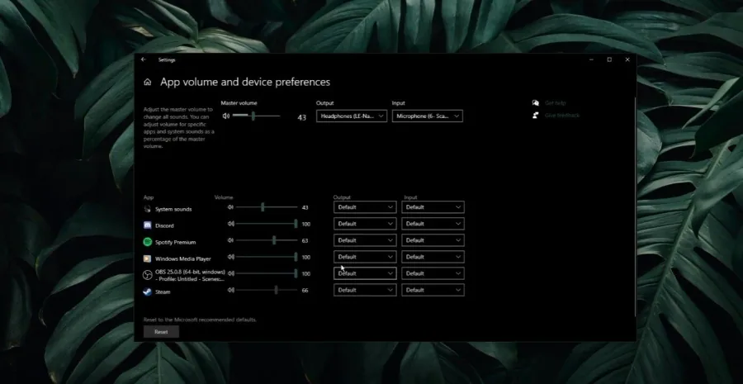
Task: Click the Spotify Premium volume slider handle
Action: coord(274,240)
